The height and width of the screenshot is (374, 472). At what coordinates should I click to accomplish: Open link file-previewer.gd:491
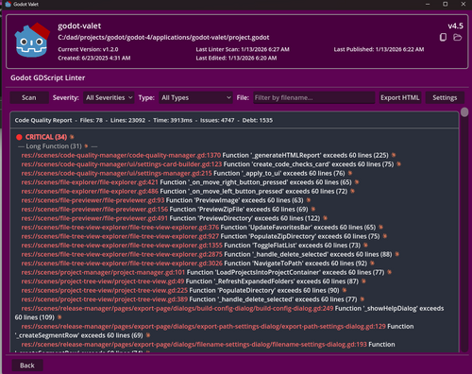pyautogui.click(x=94, y=218)
